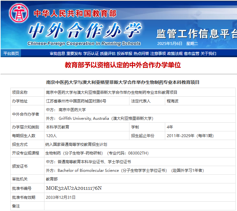Click the 中方 certificate row 普通高等教育本科毕业证书
Viewport: 237px width, 211px height.
coord(140,162)
